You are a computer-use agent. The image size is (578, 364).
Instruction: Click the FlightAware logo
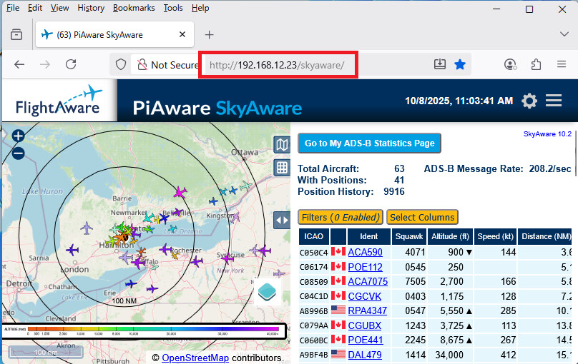click(59, 101)
